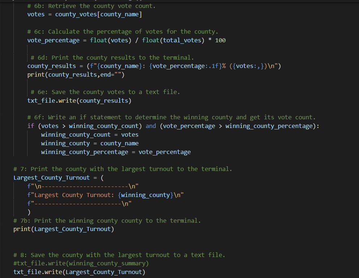Click the print(Largest_County_Turnout) statement
The image size is (359, 278).
click(63, 229)
